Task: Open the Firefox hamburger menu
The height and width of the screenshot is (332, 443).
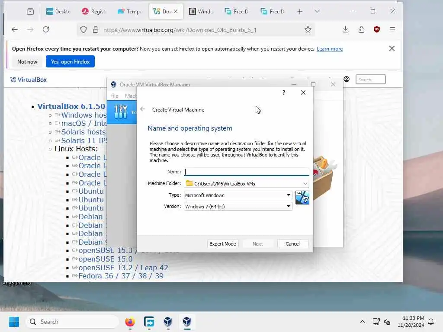Action: (392, 29)
